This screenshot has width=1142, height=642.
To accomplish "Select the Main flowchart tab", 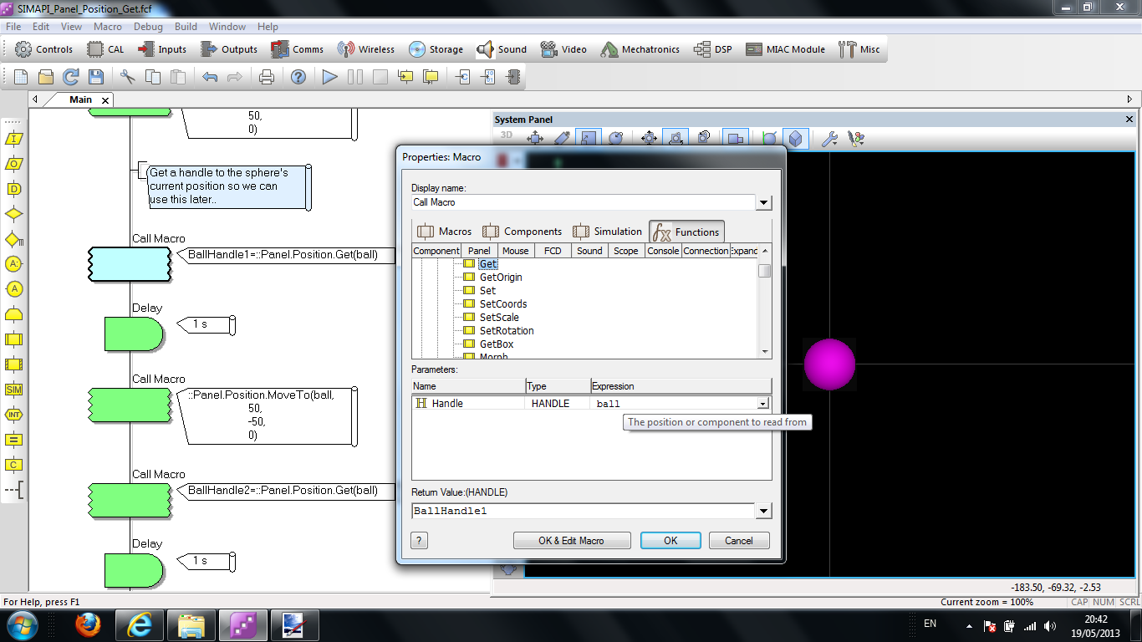I will 80,99.
